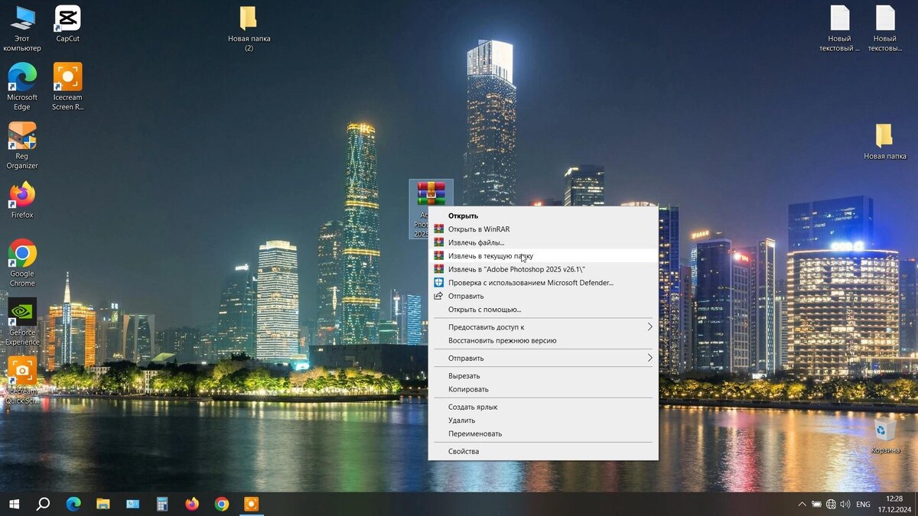Open Calculator from the taskbar
Viewport: 918px width, 516px height.
pyautogui.click(x=162, y=504)
